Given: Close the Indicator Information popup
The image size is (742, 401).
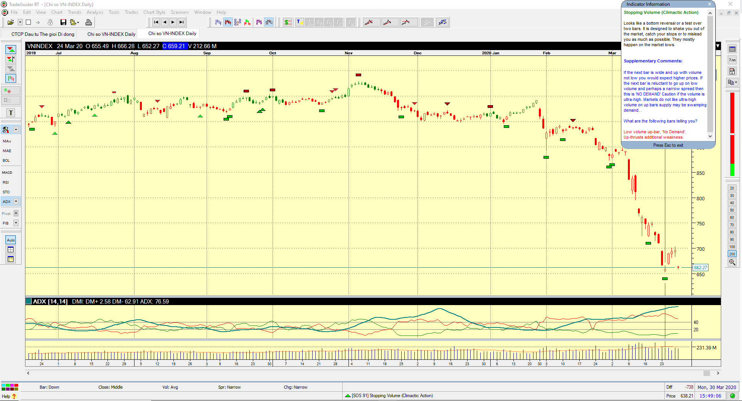Looking at the screenshot, I should point(709,4).
